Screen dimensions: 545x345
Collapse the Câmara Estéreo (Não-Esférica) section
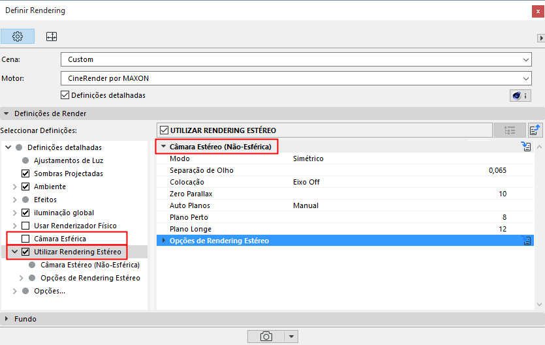pyautogui.click(x=163, y=147)
